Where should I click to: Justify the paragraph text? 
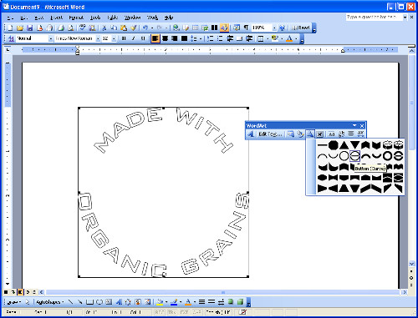(x=184, y=38)
